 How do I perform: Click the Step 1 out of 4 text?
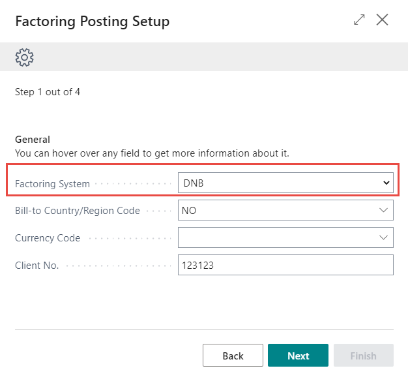[x=48, y=92]
